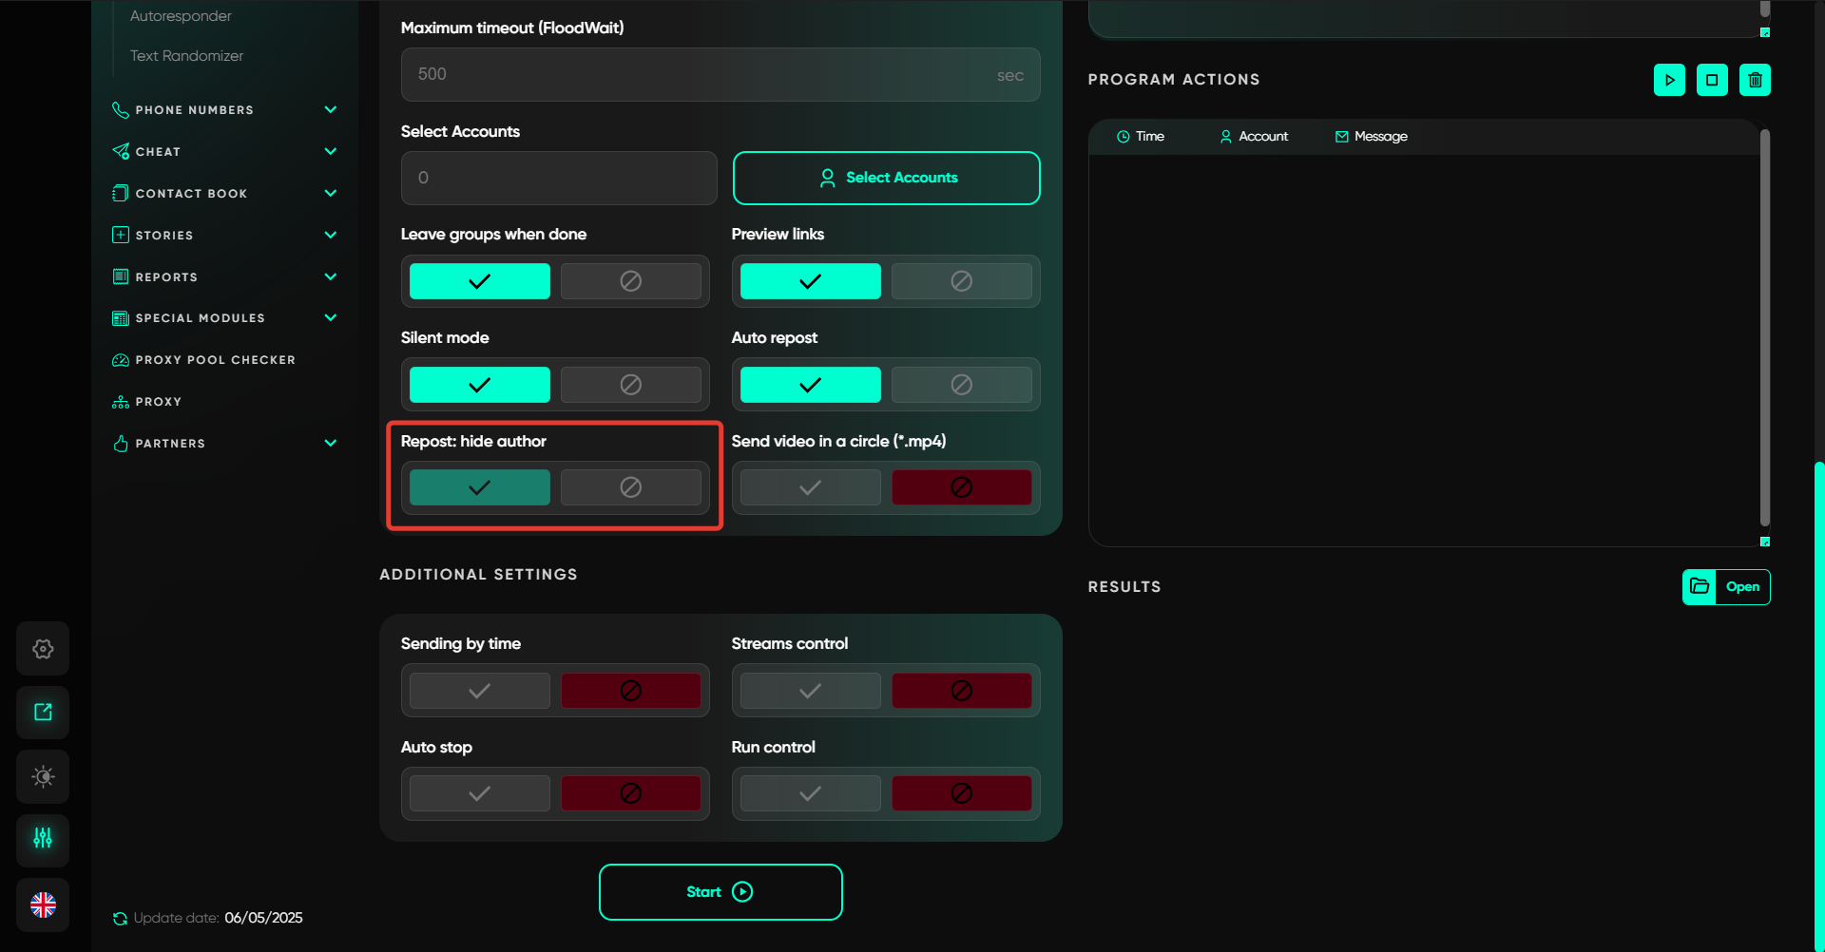Expand the Phone Numbers menu chevron
The width and height of the screenshot is (1825, 952).
330,110
